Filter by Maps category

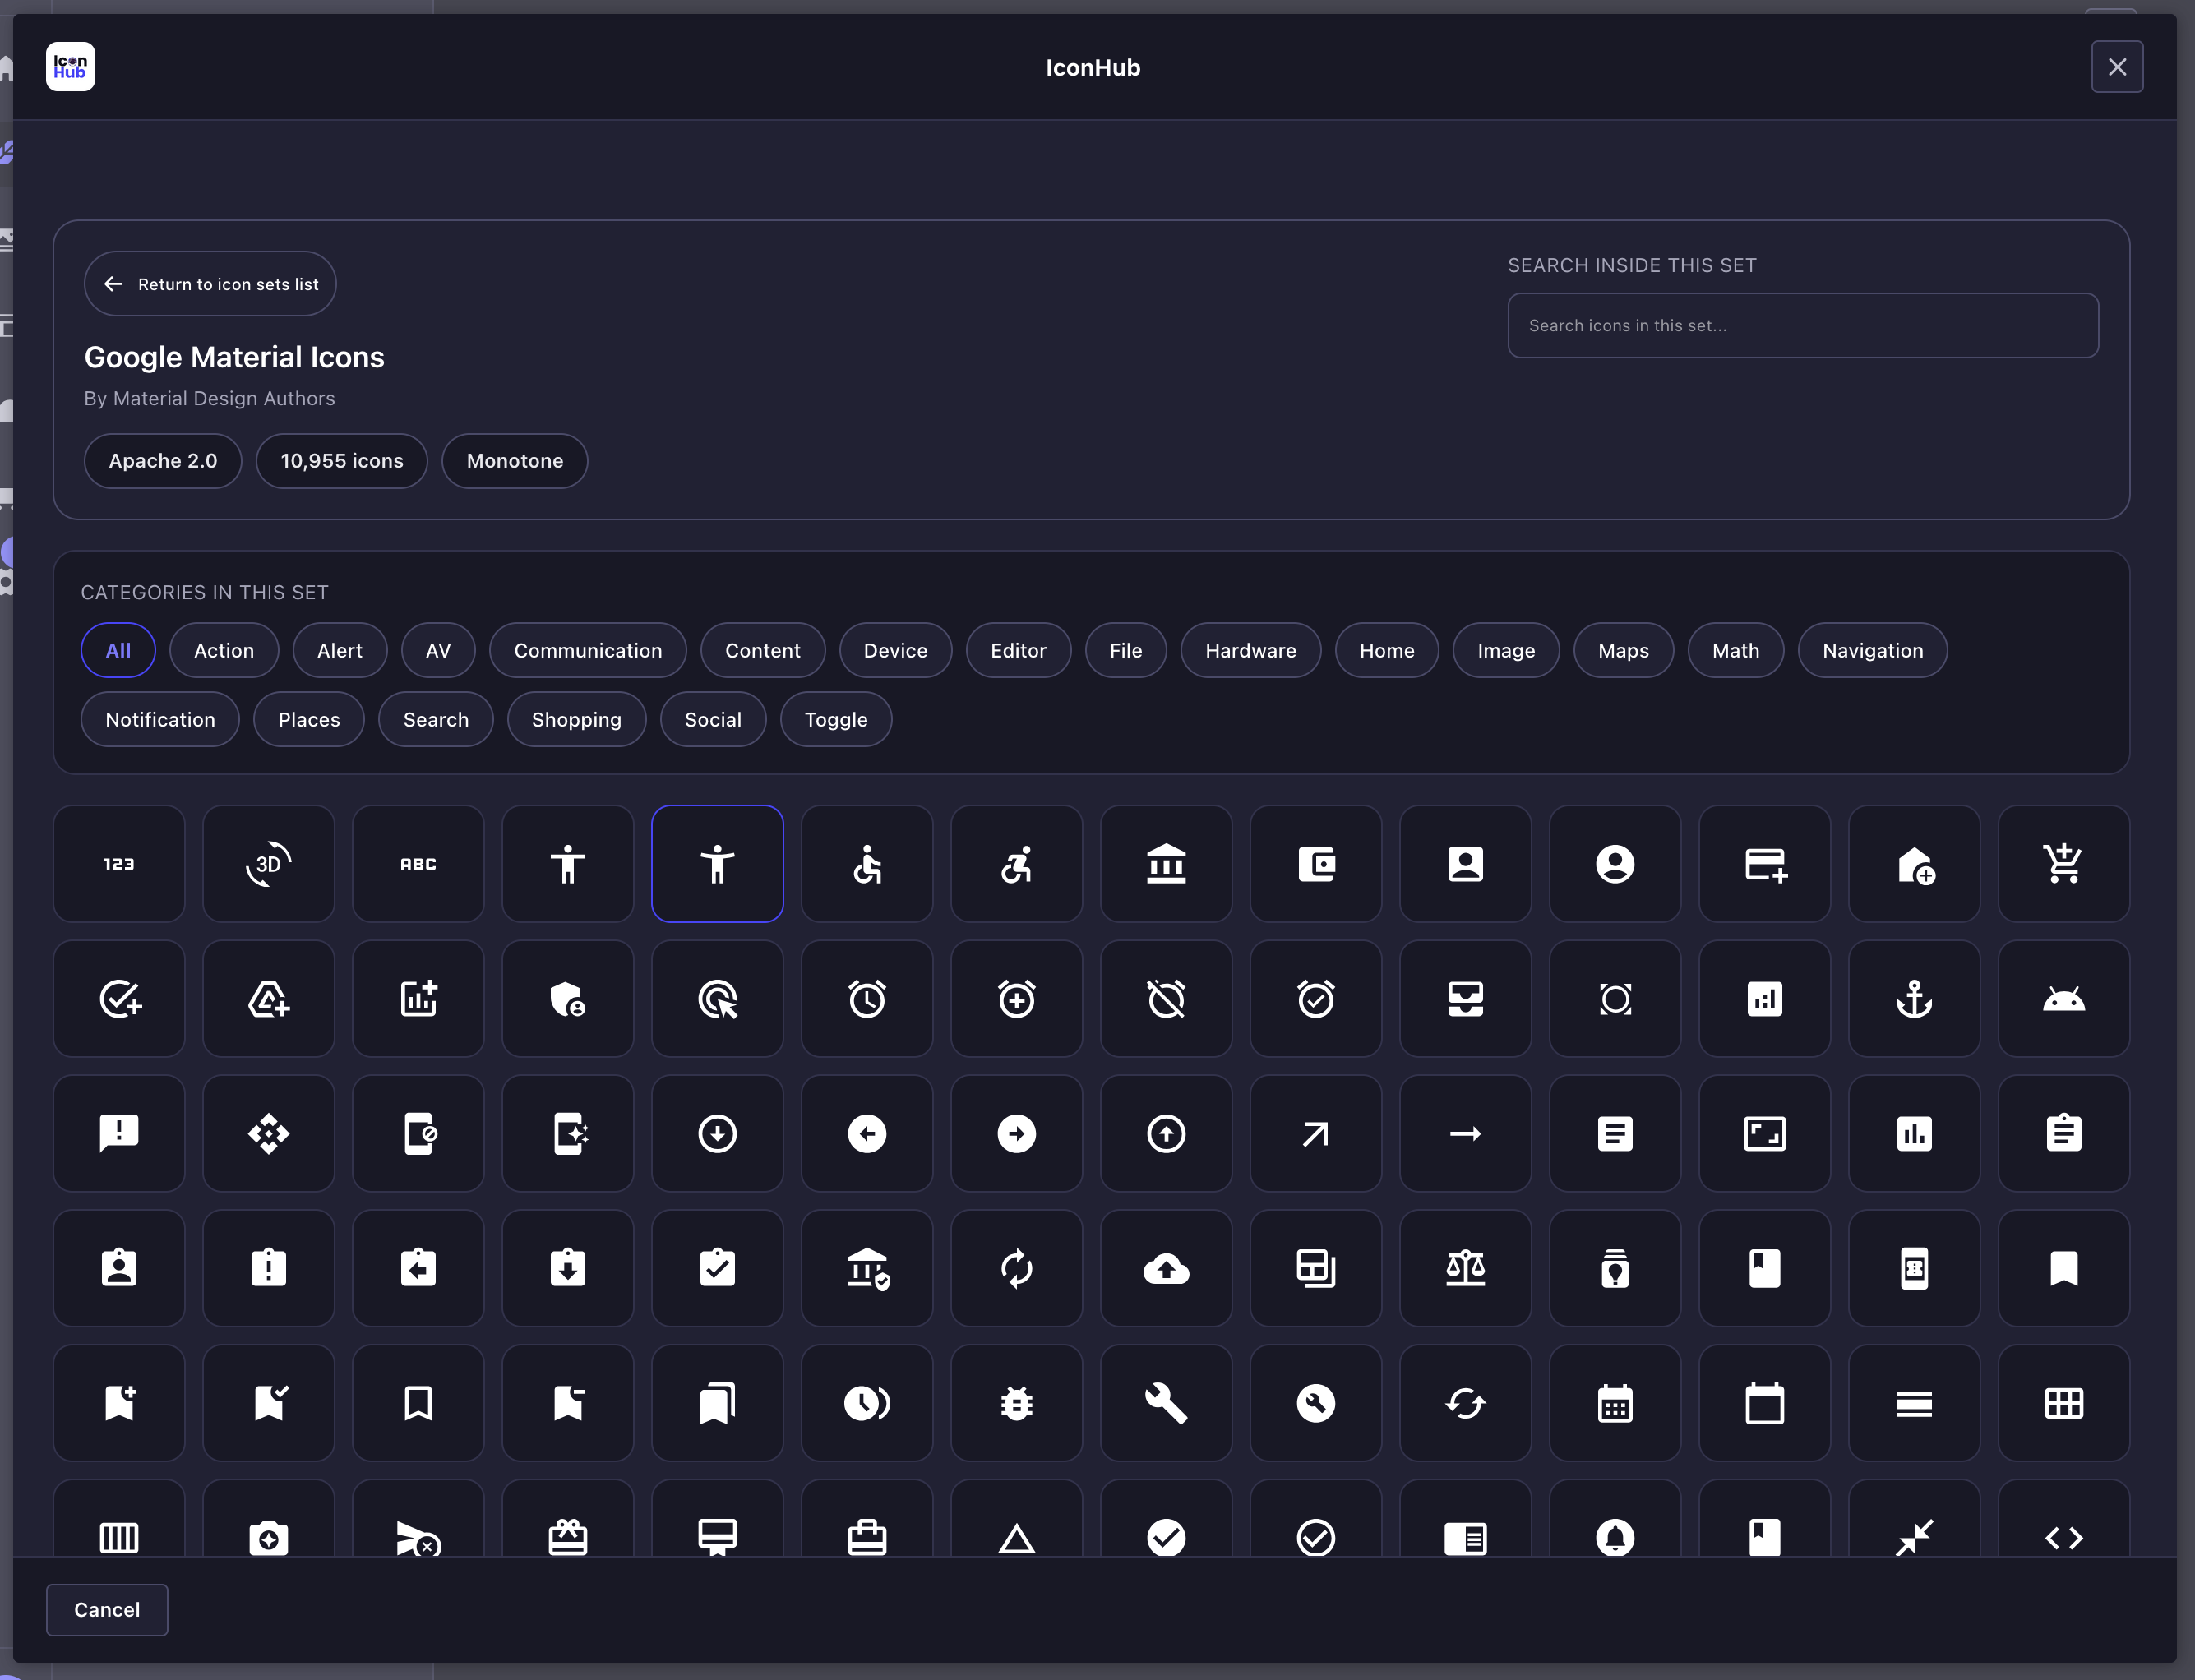tap(1624, 650)
